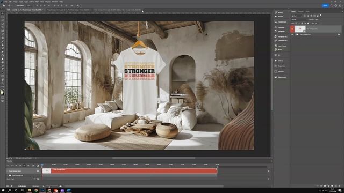The image size is (344, 193).
Task: Click the timeline zoom slider
Action: tap(49, 187)
